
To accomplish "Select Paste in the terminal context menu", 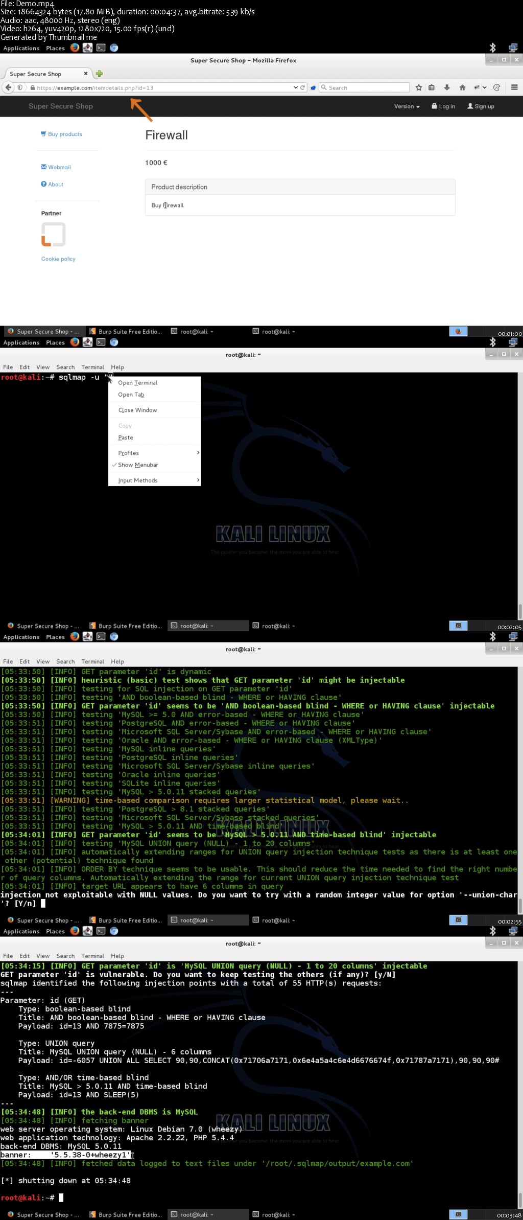I will [x=154, y=438].
